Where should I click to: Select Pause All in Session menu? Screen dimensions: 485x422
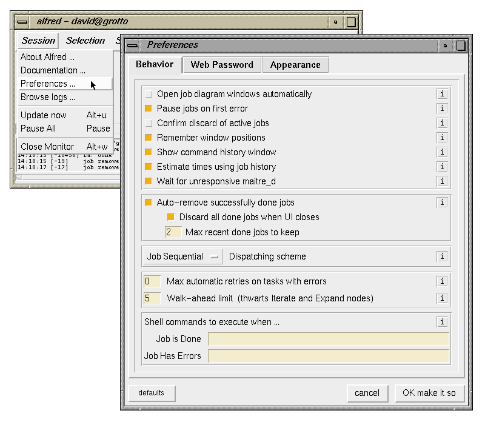[x=65, y=129]
